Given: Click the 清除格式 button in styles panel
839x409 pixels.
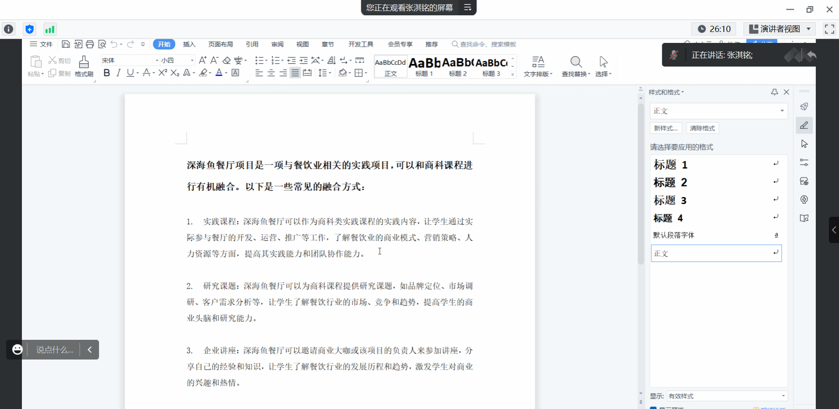Looking at the screenshot, I should click(702, 128).
